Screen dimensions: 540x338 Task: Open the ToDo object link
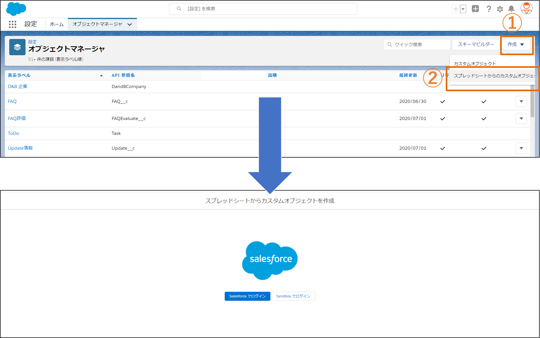tap(13, 133)
